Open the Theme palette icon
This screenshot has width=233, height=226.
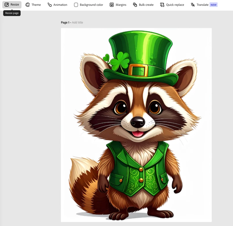coord(28,5)
